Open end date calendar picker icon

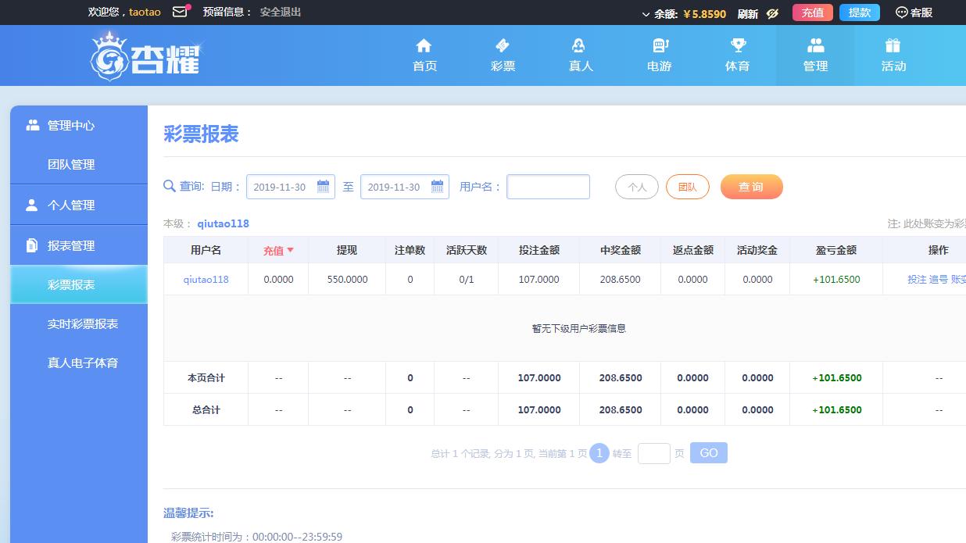pos(437,187)
